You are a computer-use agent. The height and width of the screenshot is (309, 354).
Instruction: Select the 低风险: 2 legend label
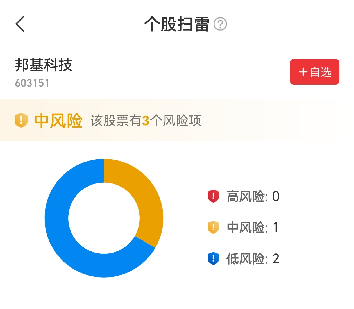pyautogui.click(x=253, y=259)
